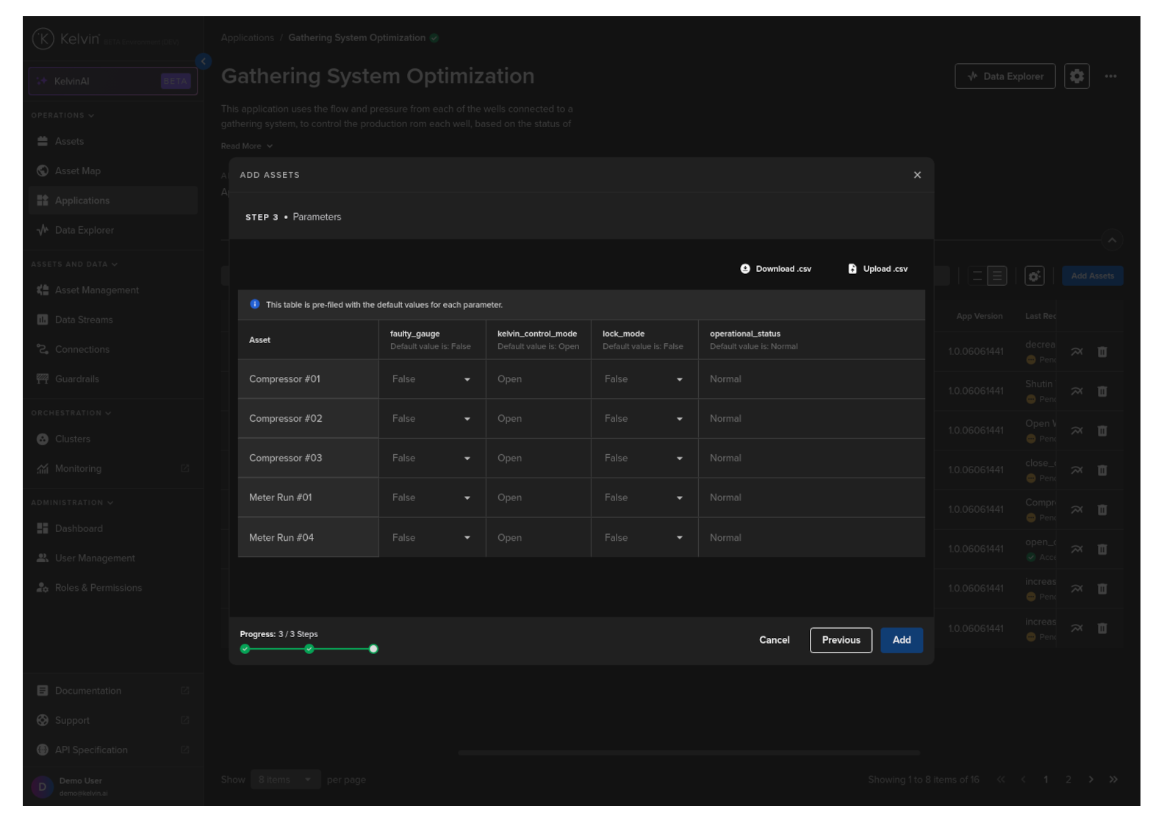Open the settings gear next to Data Explorer
The height and width of the screenshot is (823, 1164).
1077,76
